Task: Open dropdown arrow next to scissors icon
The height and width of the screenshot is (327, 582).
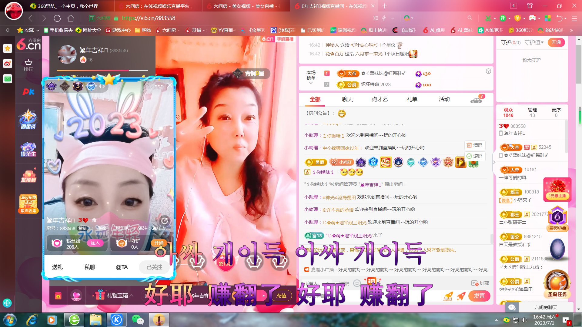Action: 495,18
